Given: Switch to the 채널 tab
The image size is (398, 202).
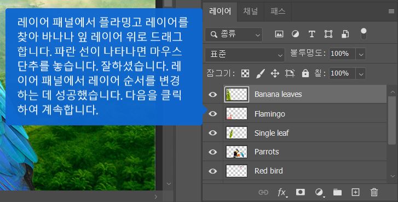Looking at the screenshot, I should click(251, 11).
